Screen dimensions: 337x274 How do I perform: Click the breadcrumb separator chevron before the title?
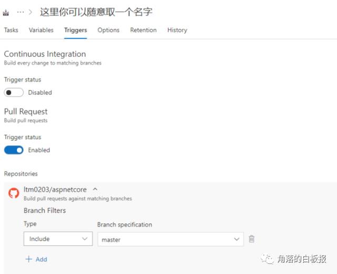(31, 12)
